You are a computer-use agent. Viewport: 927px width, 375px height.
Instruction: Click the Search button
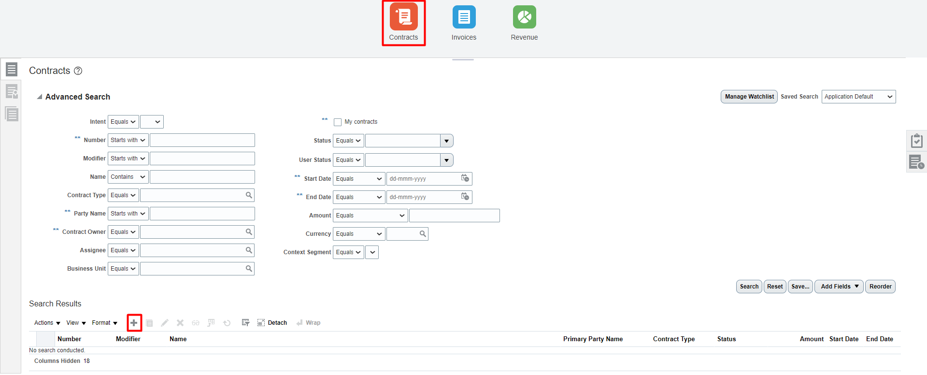pyautogui.click(x=749, y=287)
